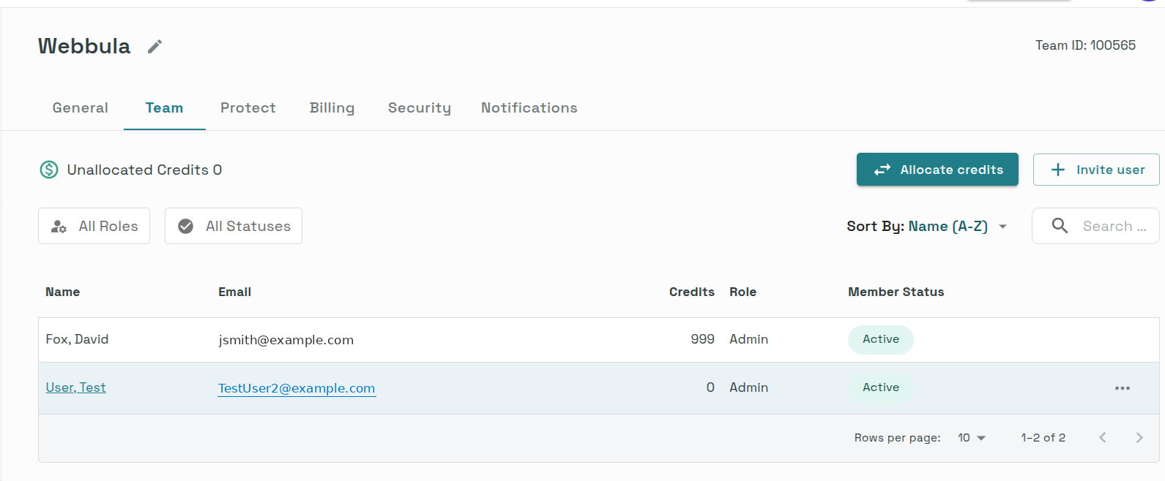Open the Security tab

420,108
